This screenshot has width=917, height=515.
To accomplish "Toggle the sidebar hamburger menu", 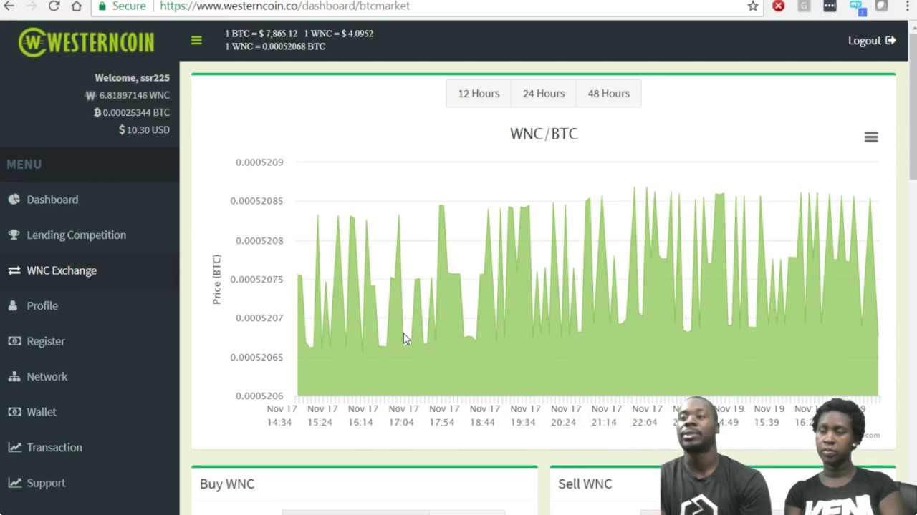I will pyautogui.click(x=196, y=40).
